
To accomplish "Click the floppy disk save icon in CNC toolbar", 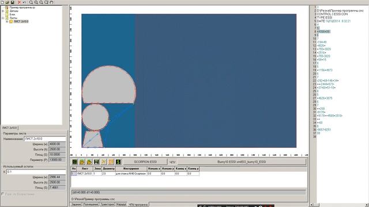I will (x=96, y=162).
